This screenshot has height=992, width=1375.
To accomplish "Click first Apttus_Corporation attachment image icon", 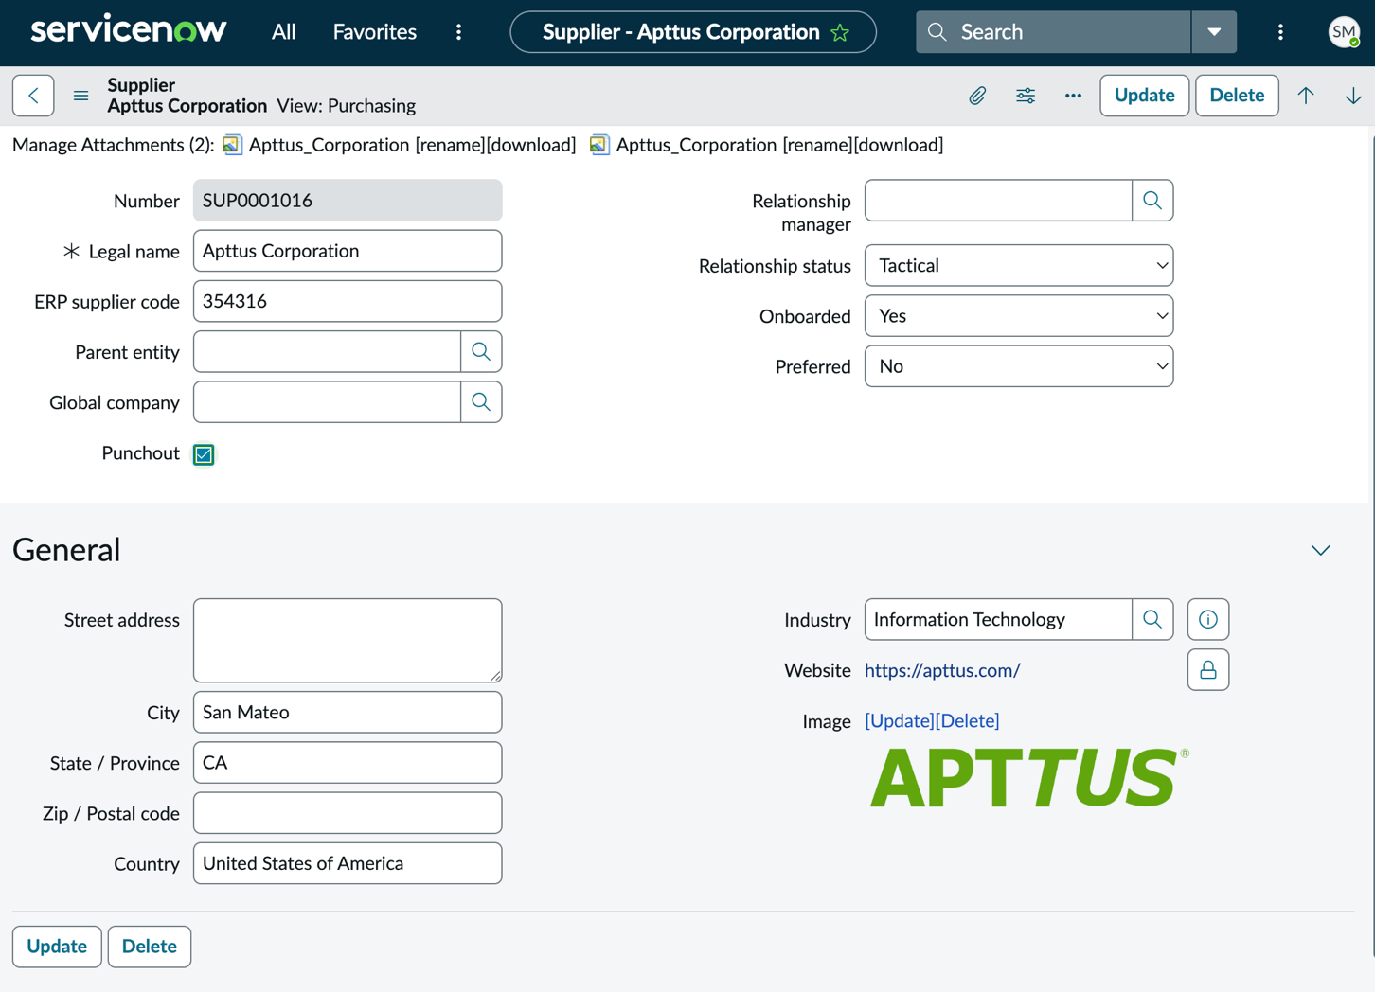I will [232, 145].
